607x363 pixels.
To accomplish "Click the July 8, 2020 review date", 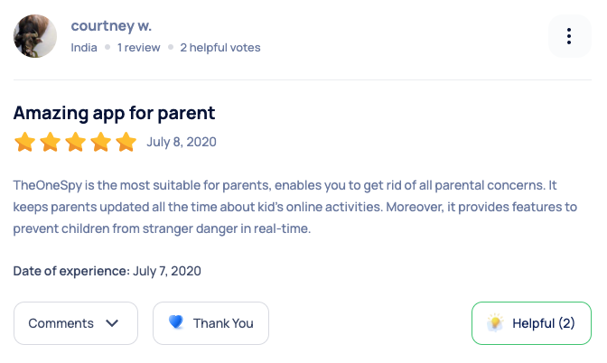I will 182,142.
